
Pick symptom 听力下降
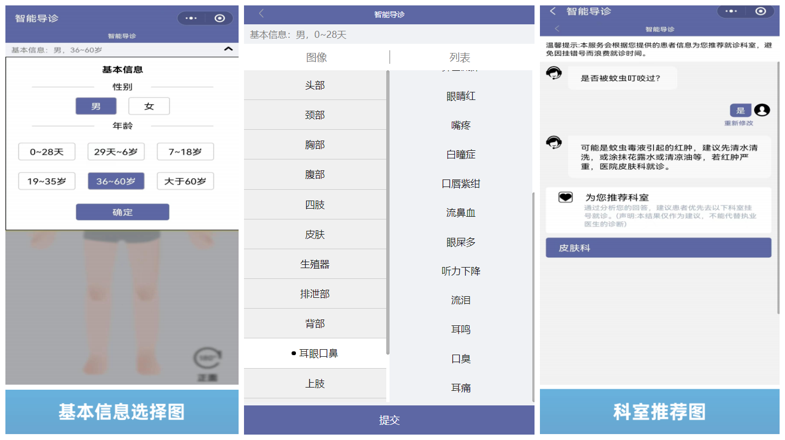[x=461, y=271]
